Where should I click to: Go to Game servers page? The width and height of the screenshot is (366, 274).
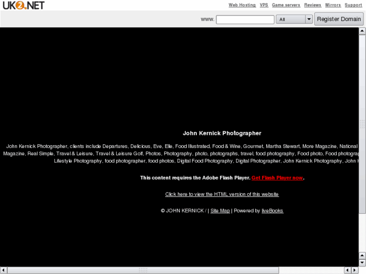286,5
